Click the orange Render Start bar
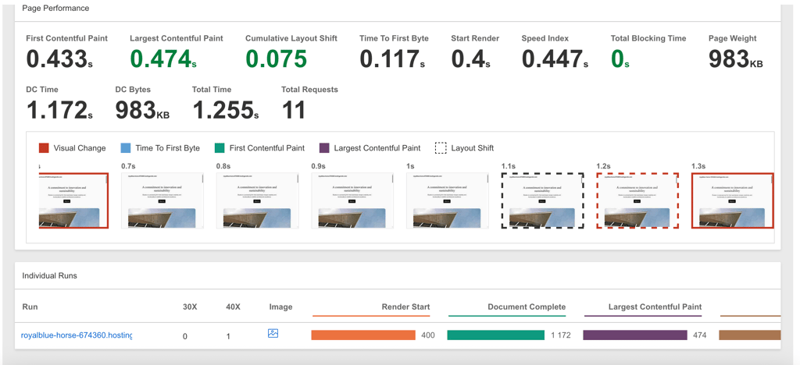Viewport: 800px width, 365px height. (363, 335)
